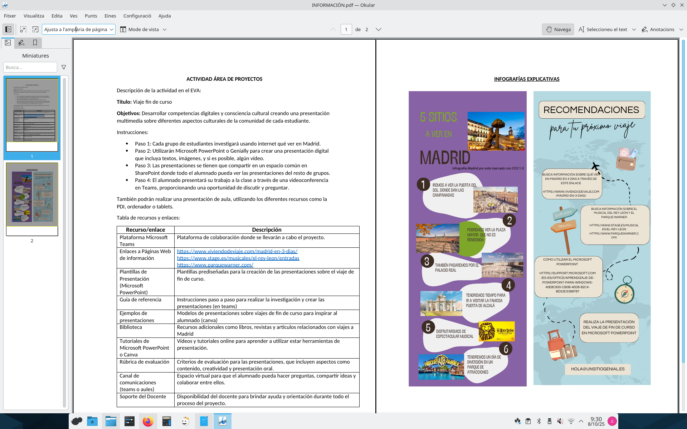Screen dimensions: 687x429
Task: Activate Seleccioneu el text tool
Action: [603, 29]
